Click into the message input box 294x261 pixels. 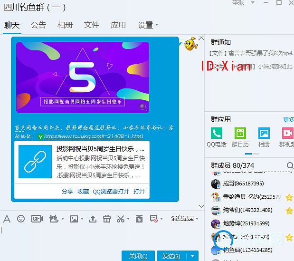101,236
